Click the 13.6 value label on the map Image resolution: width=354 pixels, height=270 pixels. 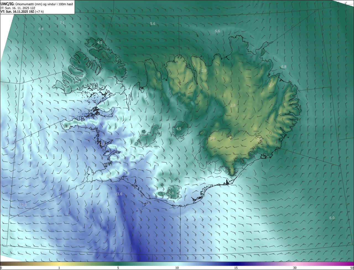[x=119, y=194]
